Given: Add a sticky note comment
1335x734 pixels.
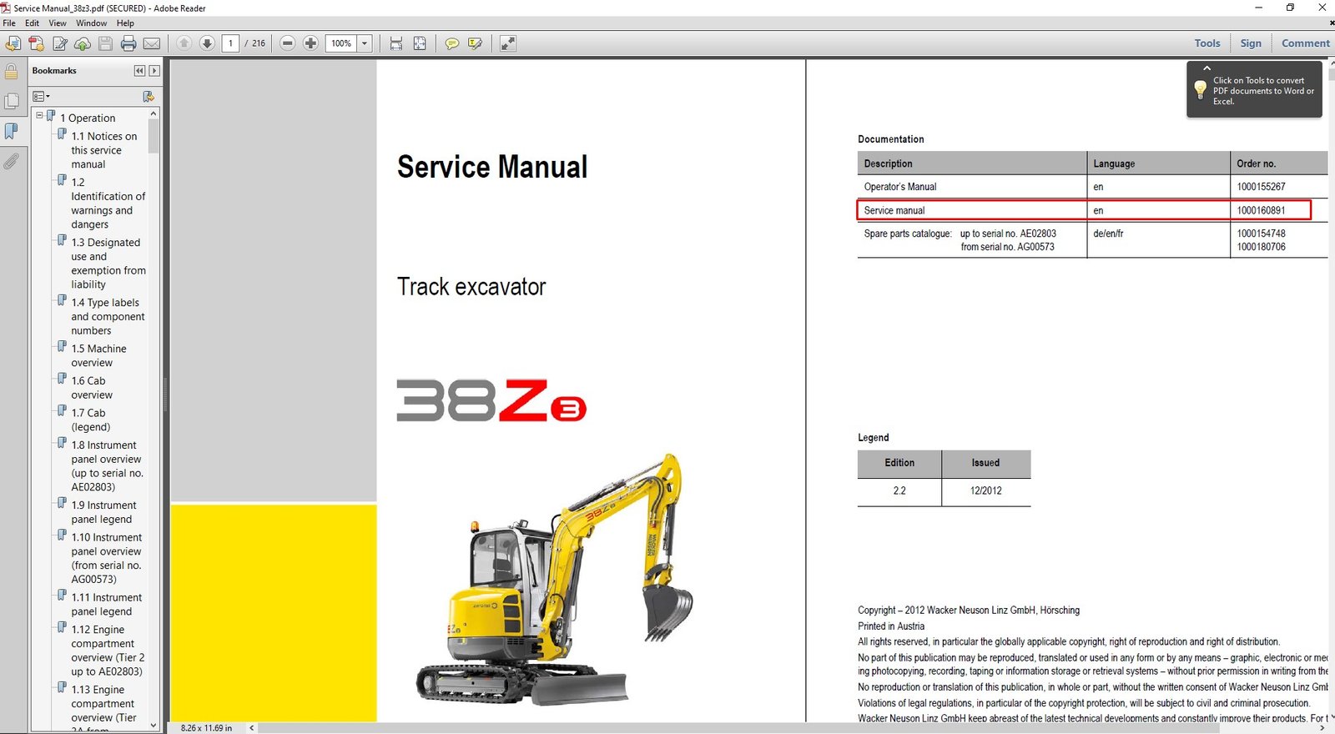Looking at the screenshot, I should [x=451, y=43].
